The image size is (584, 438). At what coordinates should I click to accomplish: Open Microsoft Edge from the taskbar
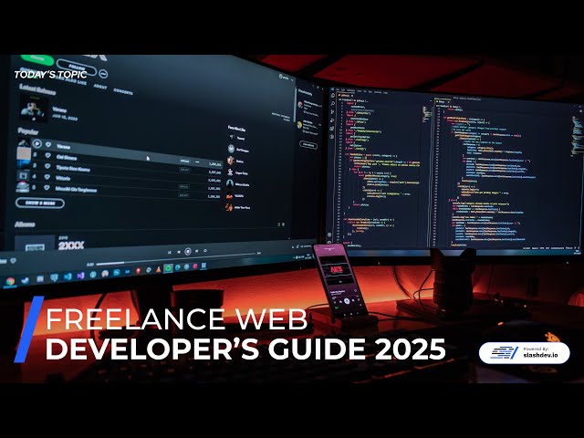click(178, 267)
